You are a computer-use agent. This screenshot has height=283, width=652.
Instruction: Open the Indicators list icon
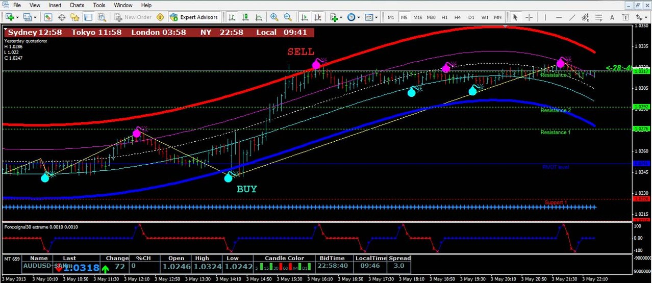[335, 17]
